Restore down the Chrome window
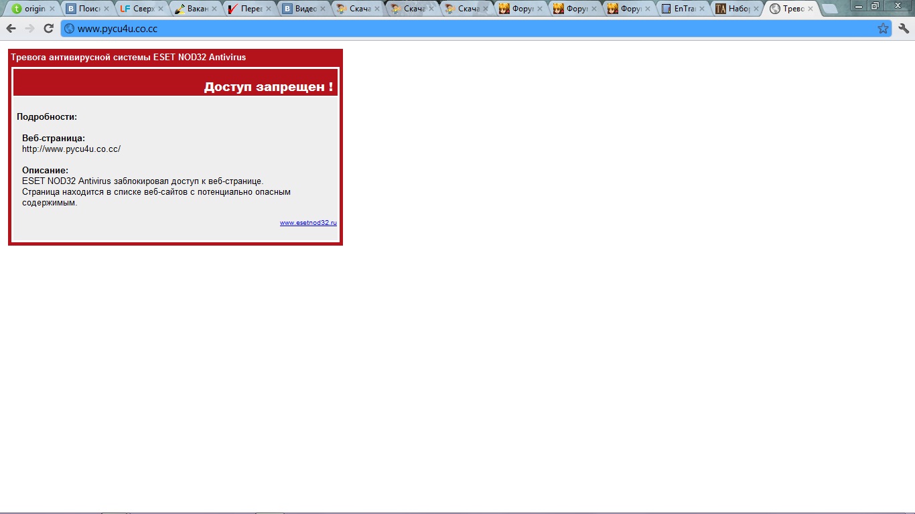This screenshot has width=915, height=514. click(875, 5)
